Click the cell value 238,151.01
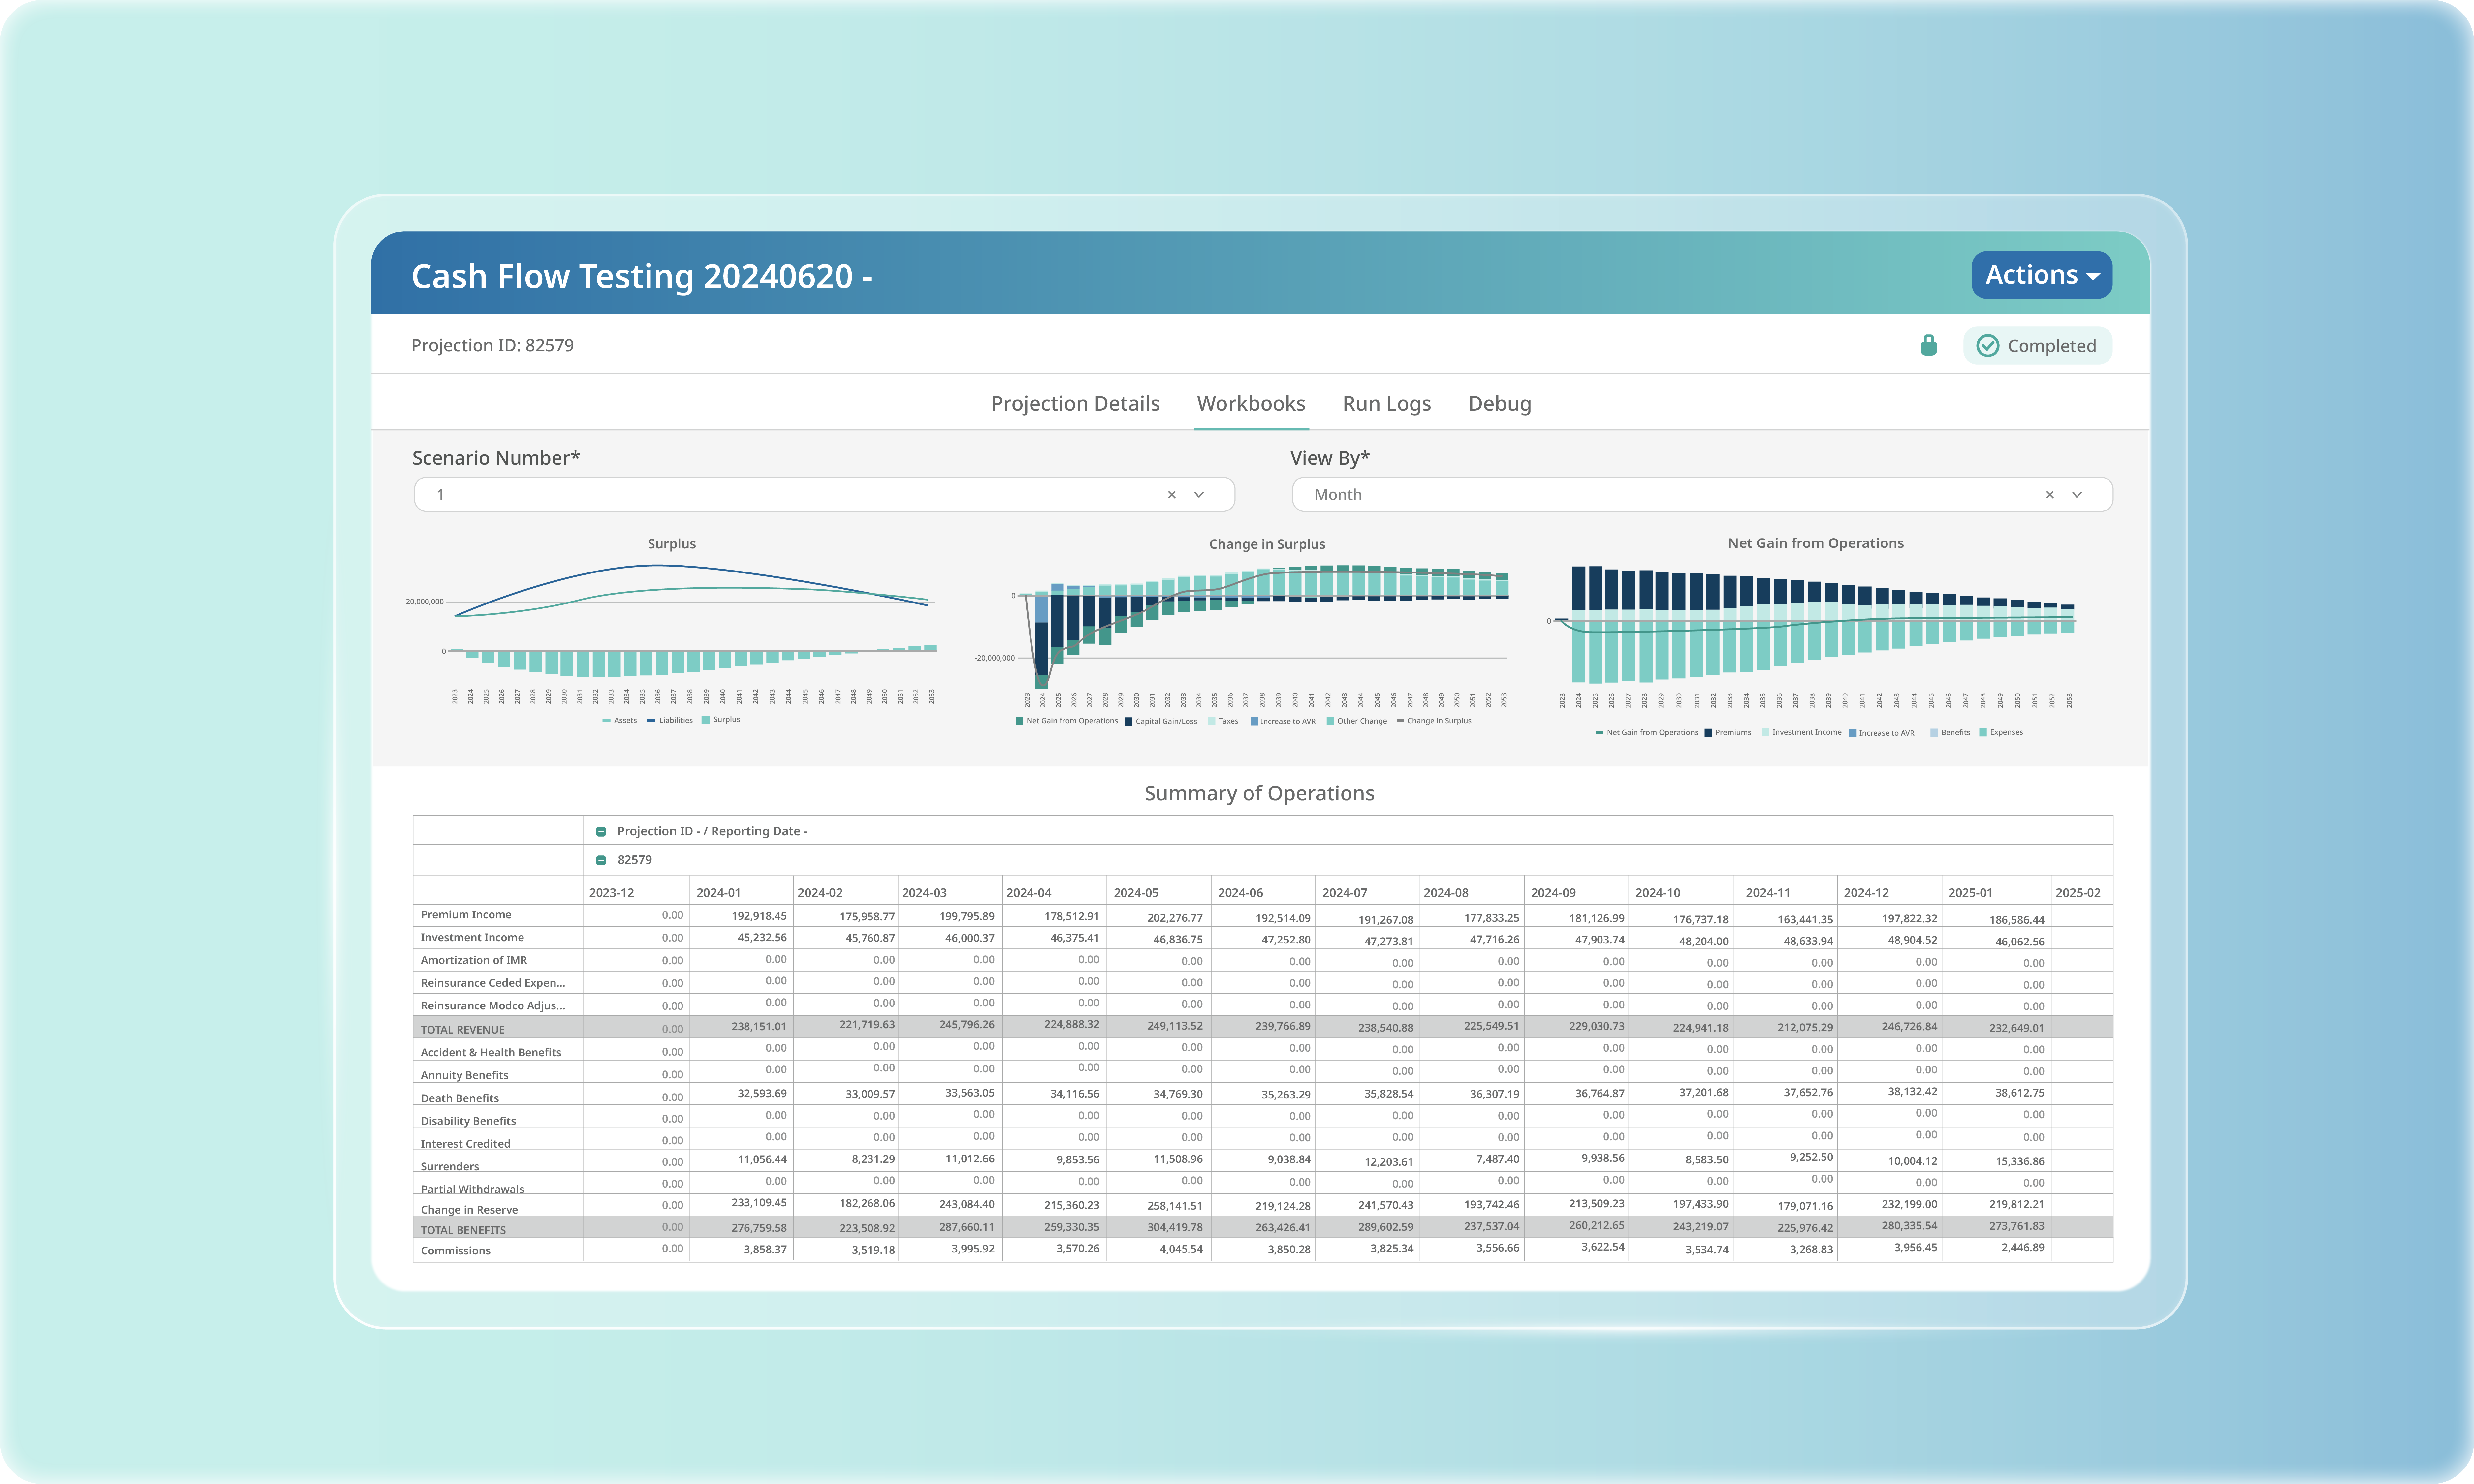The height and width of the screenshot is (1484, 2474). point(759,1026)
